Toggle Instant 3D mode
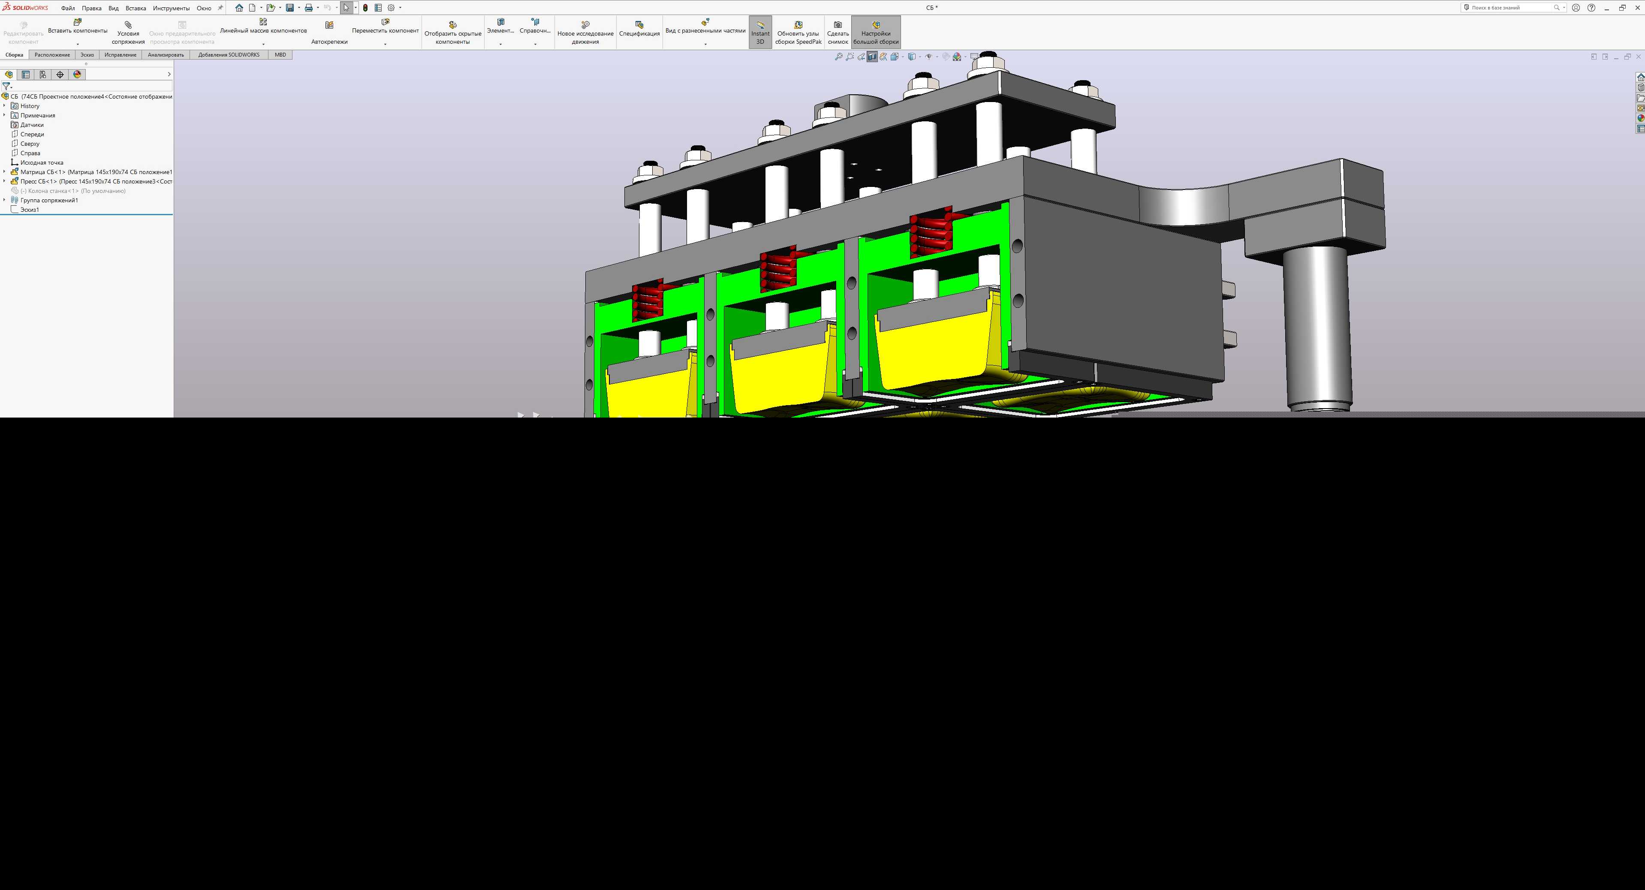This screenshot has width=1645, height=890. point(760,32)
